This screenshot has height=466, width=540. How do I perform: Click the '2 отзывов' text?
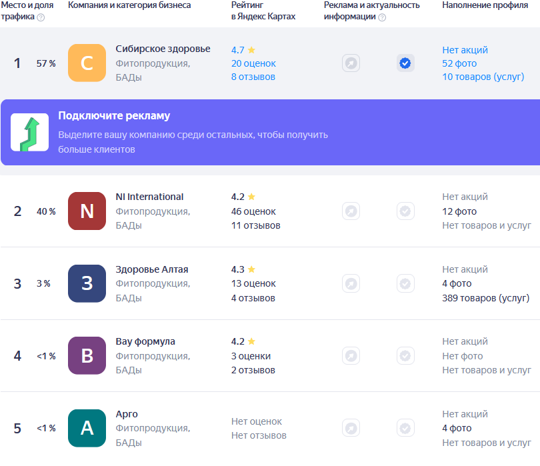[253, 370]
